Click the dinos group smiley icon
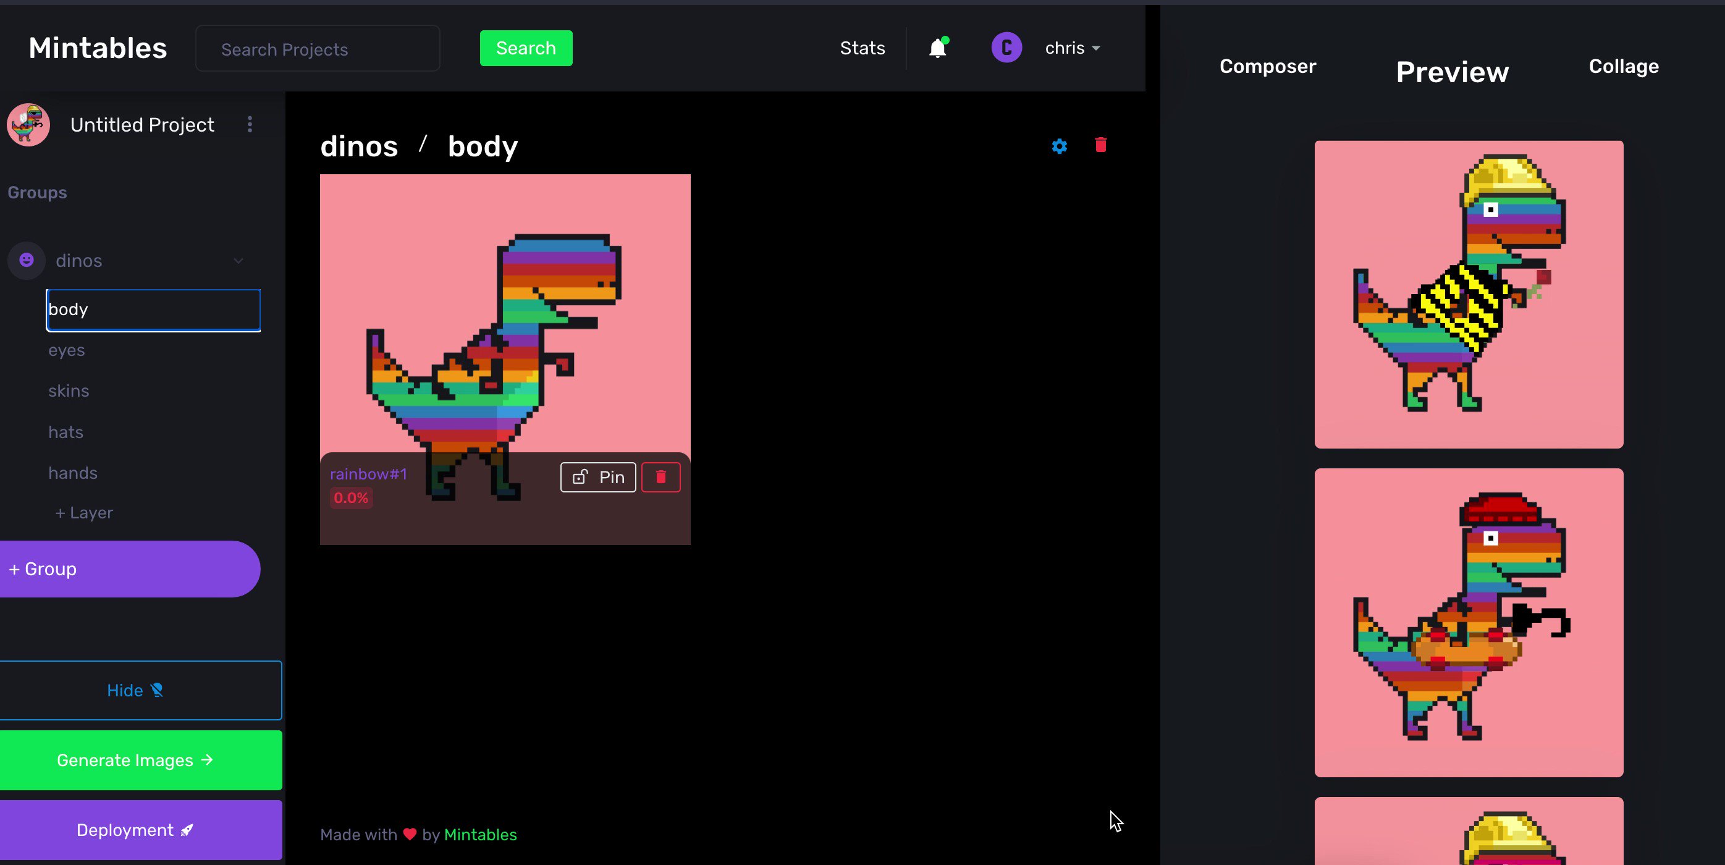Screen dimensions: 1725x865 [27, 259]
